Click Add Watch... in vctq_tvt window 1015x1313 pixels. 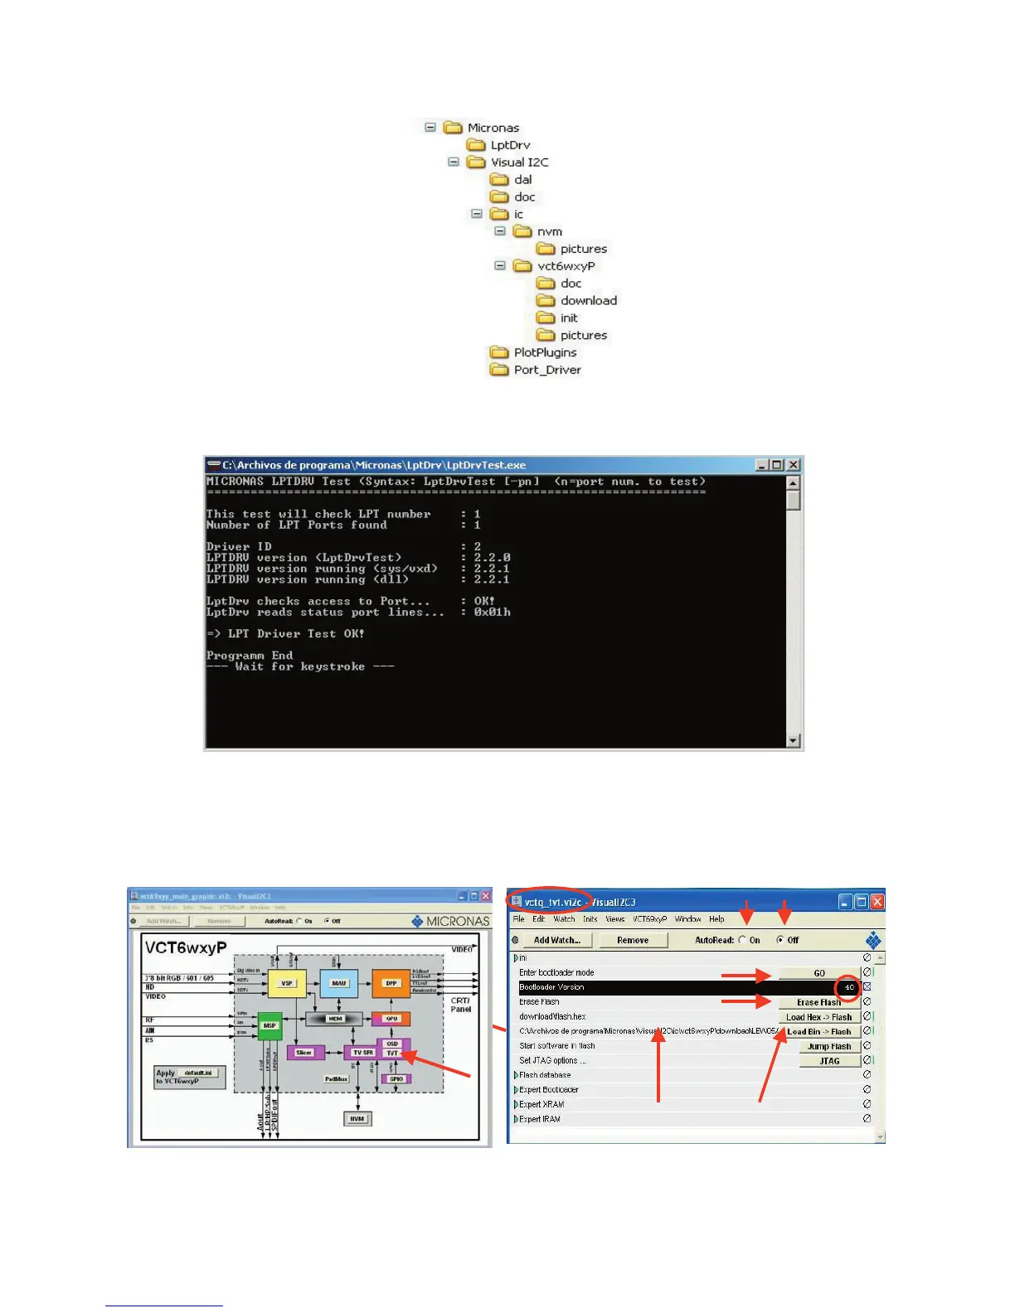coord(557,940)
